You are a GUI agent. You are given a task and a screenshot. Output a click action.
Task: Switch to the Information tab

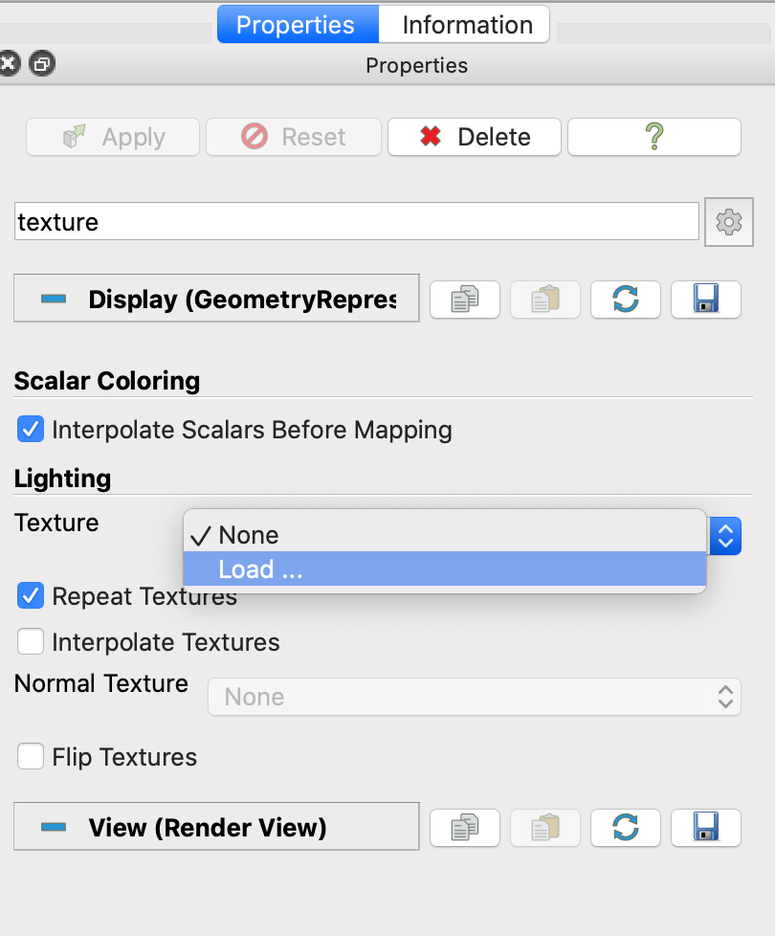pos(464,24)
